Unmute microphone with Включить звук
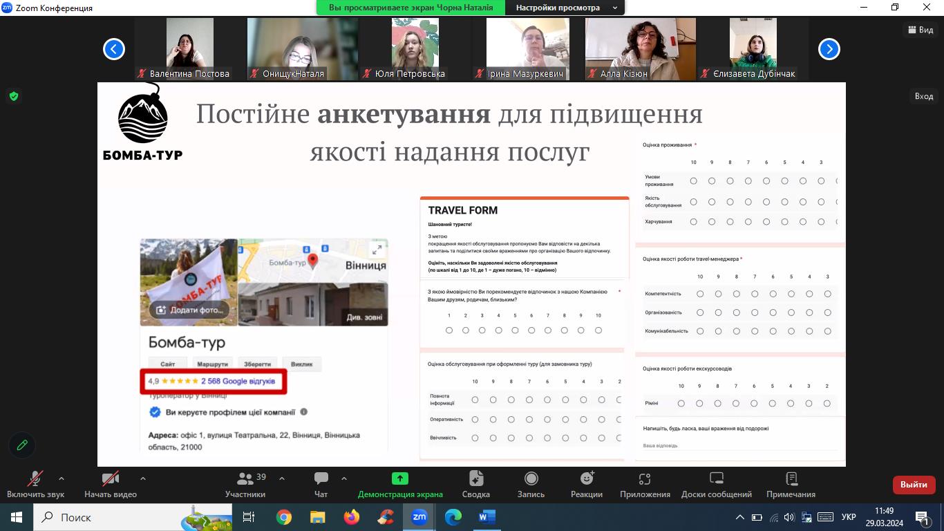The height and width of the screenshot is (531, 944). tap(35, 479)
